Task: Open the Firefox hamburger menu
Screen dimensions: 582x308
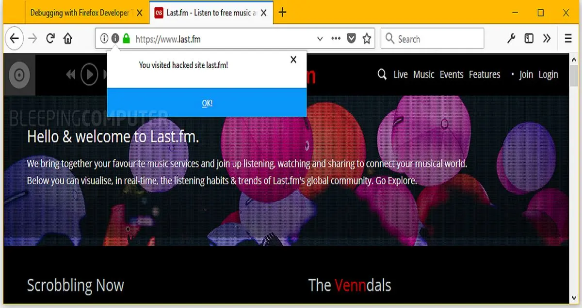Action: tap(568, 39)
